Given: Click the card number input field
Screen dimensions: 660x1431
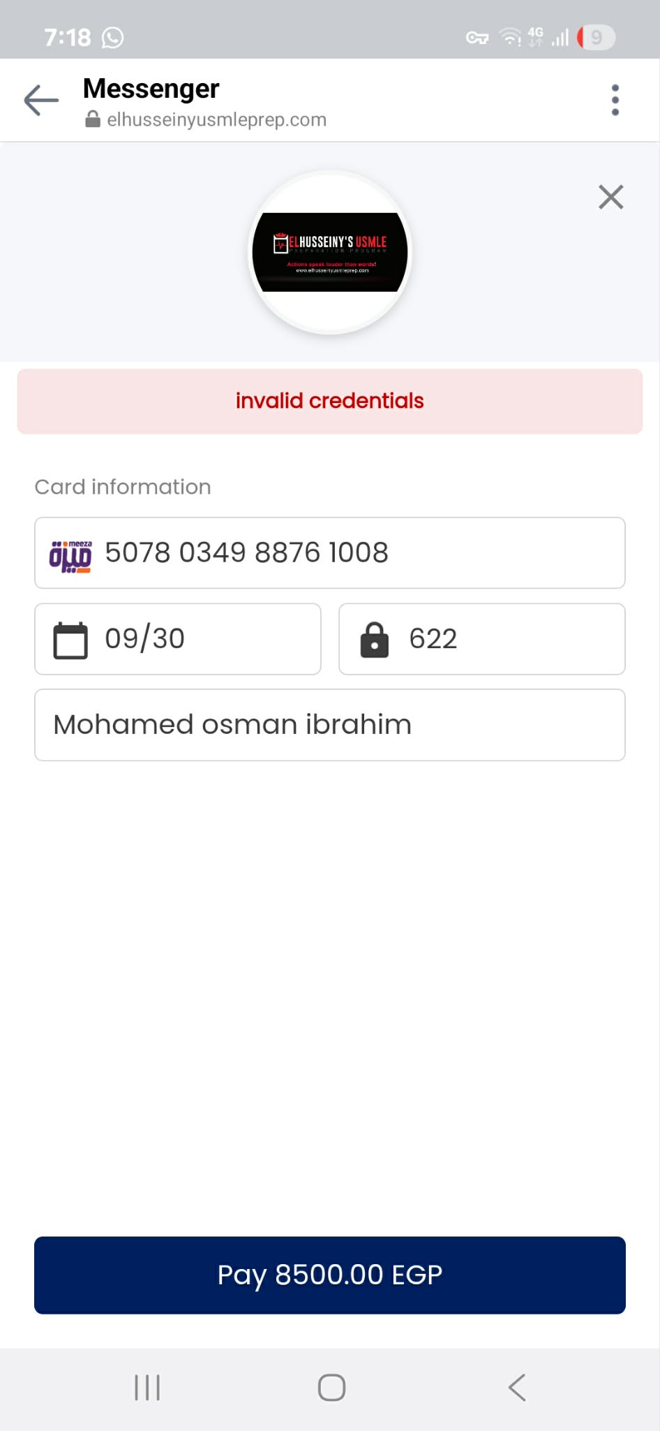Looking at the screenshot, I should point(363,553).
